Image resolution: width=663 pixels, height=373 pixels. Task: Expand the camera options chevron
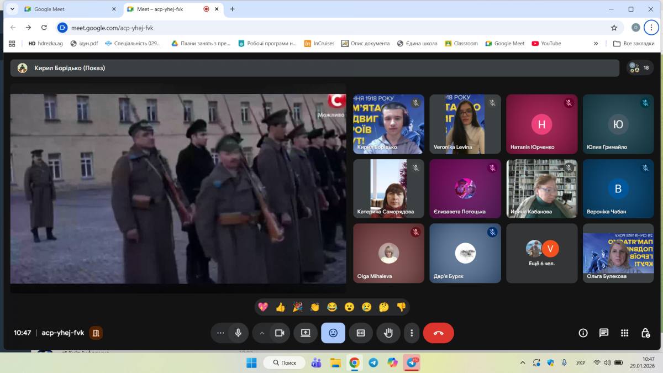tap(262, 333)
